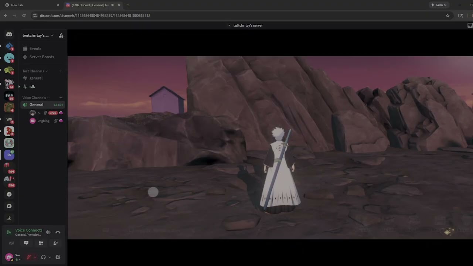Open the red dragon server icon
Image resolution: width=473 pixels, height=266 pixels.
pos(9,131)
